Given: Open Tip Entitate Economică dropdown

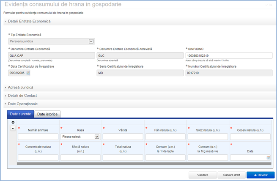Looking at the screenshot, I should click(91, 41).
